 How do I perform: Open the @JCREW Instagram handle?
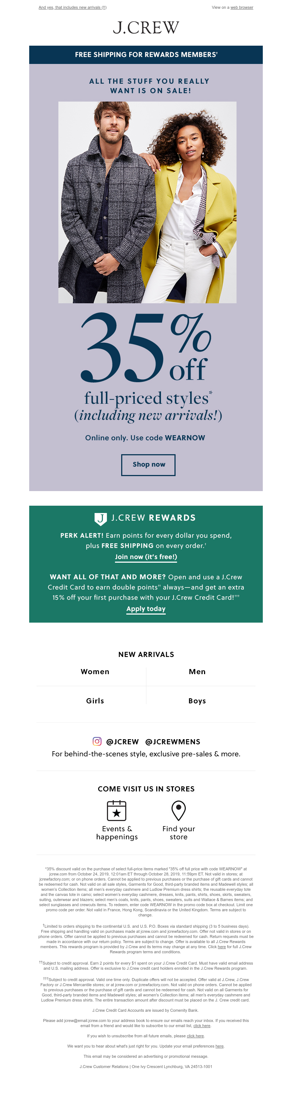(x=122, y=742)
